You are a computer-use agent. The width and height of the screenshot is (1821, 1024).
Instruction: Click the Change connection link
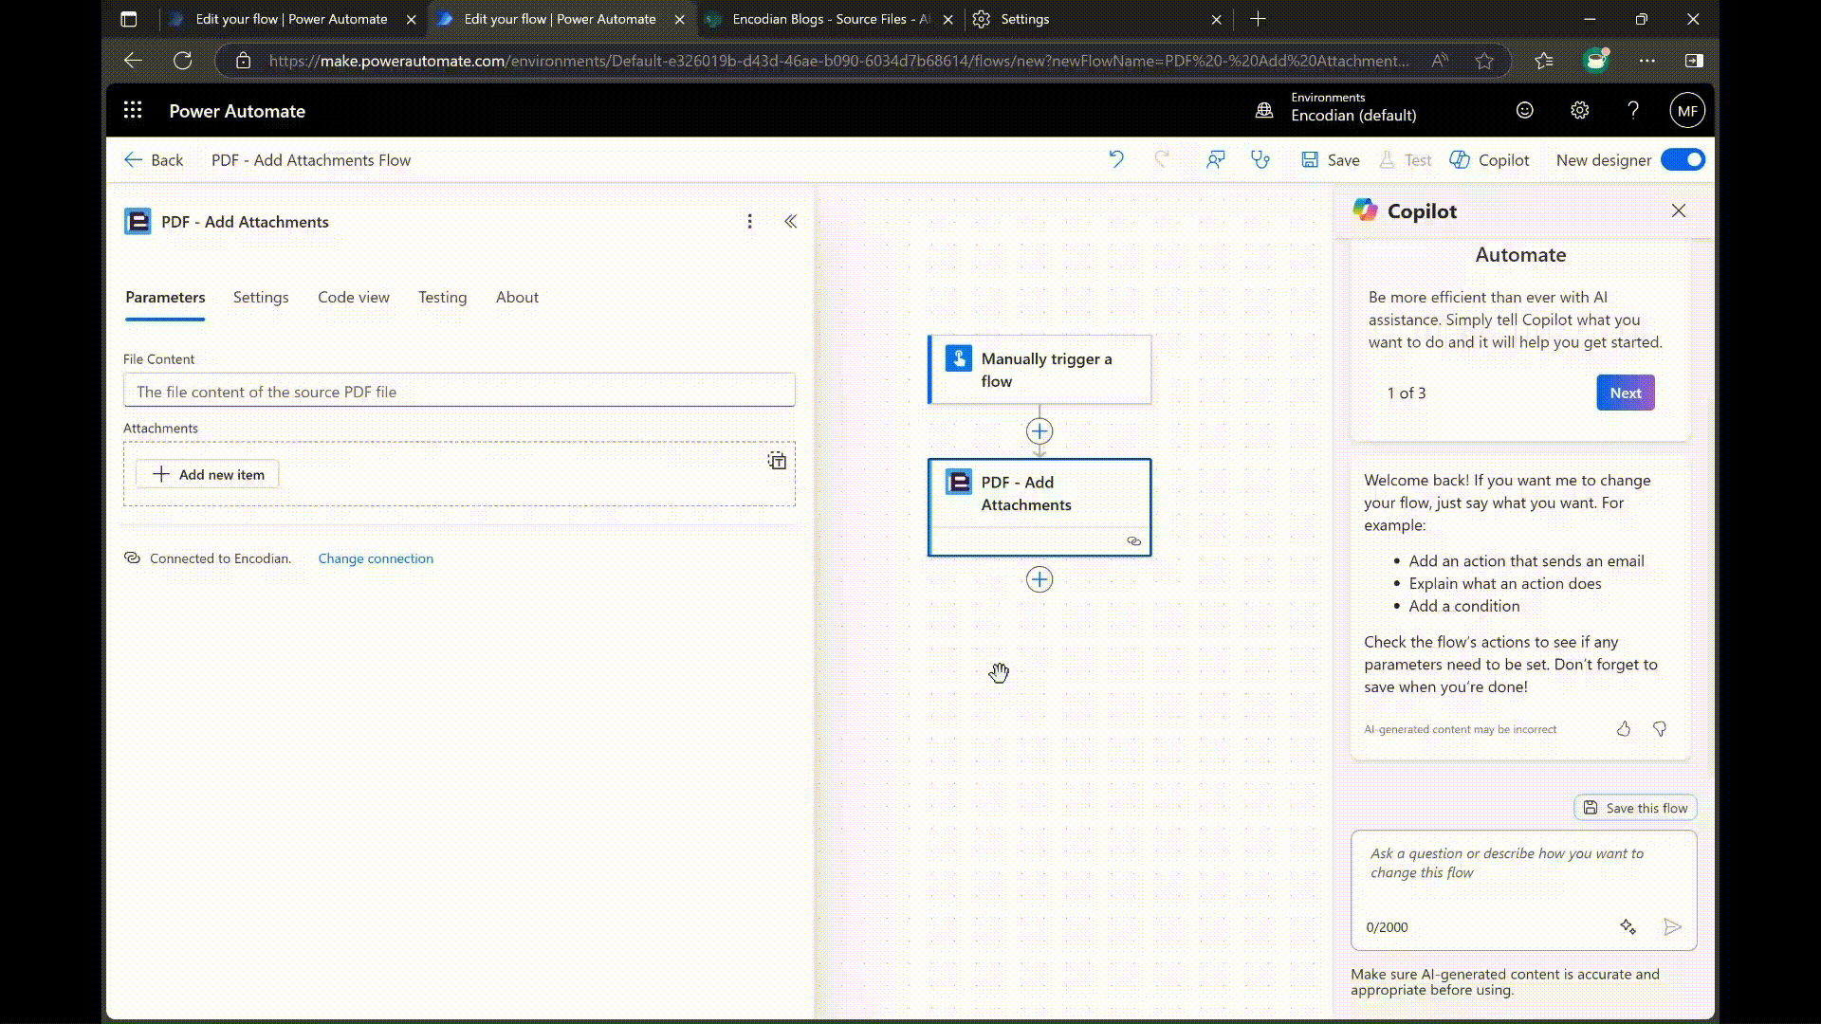pyautogui.click(x=376, y=558)
